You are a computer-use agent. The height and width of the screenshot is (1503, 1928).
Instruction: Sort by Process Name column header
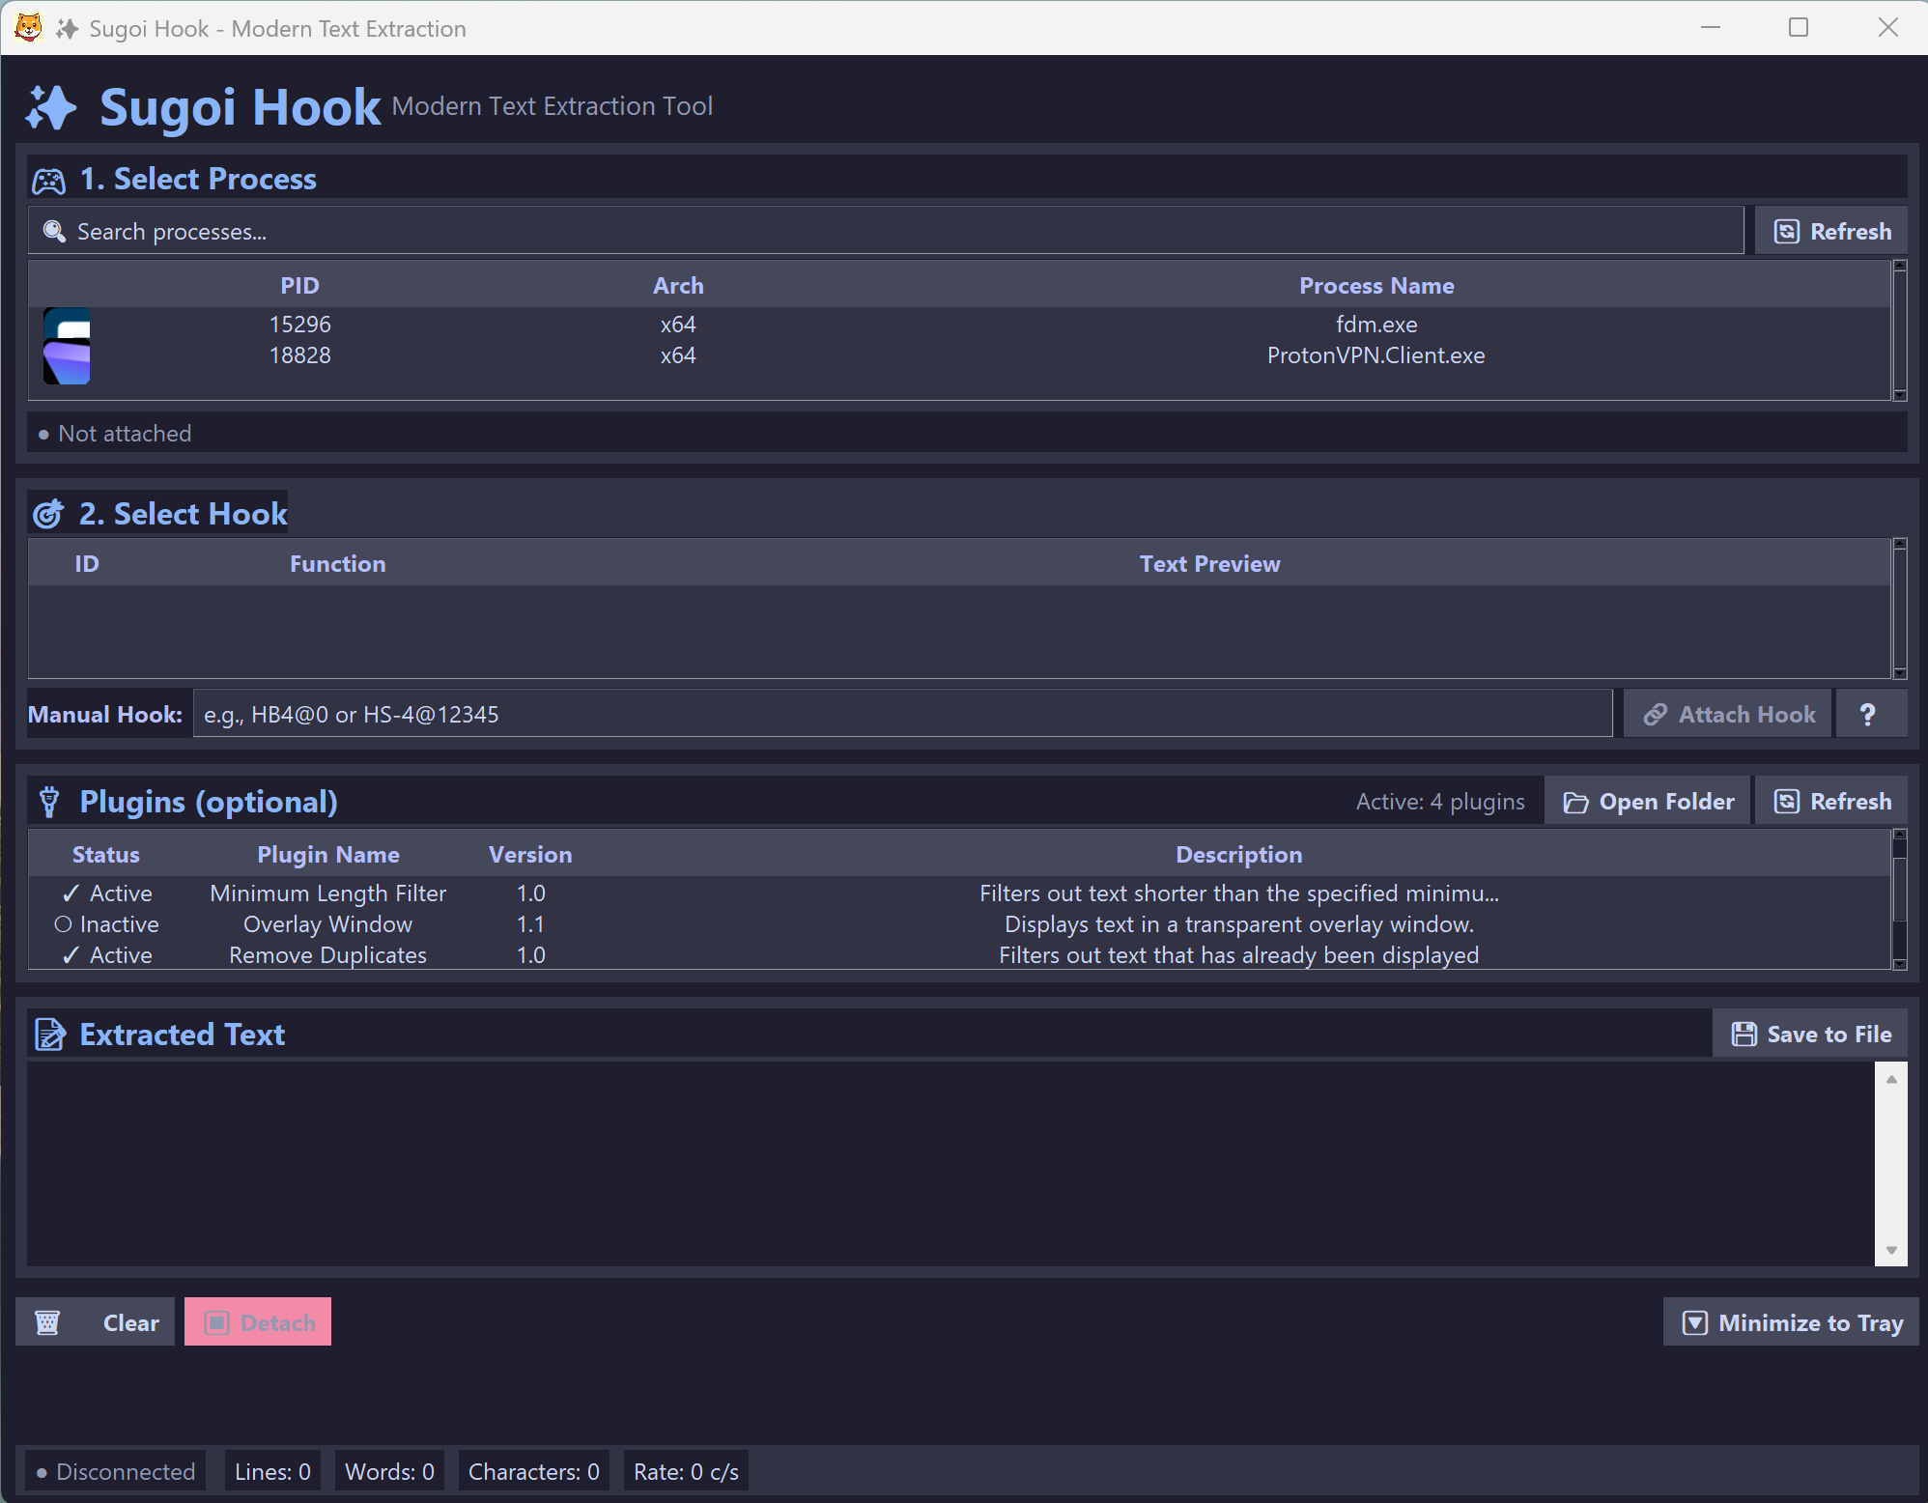pos(1375,286)
